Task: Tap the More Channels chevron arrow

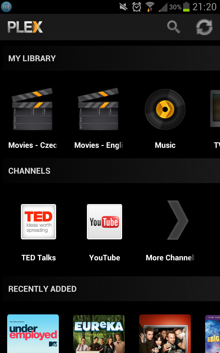Action: pyautogui.click(x=178, y=220)
